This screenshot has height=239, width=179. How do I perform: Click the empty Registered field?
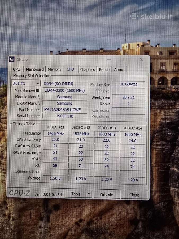tap(129, 117)
